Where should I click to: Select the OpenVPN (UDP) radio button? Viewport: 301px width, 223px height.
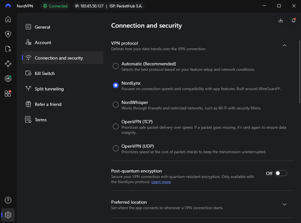click(x=116, y=148)
